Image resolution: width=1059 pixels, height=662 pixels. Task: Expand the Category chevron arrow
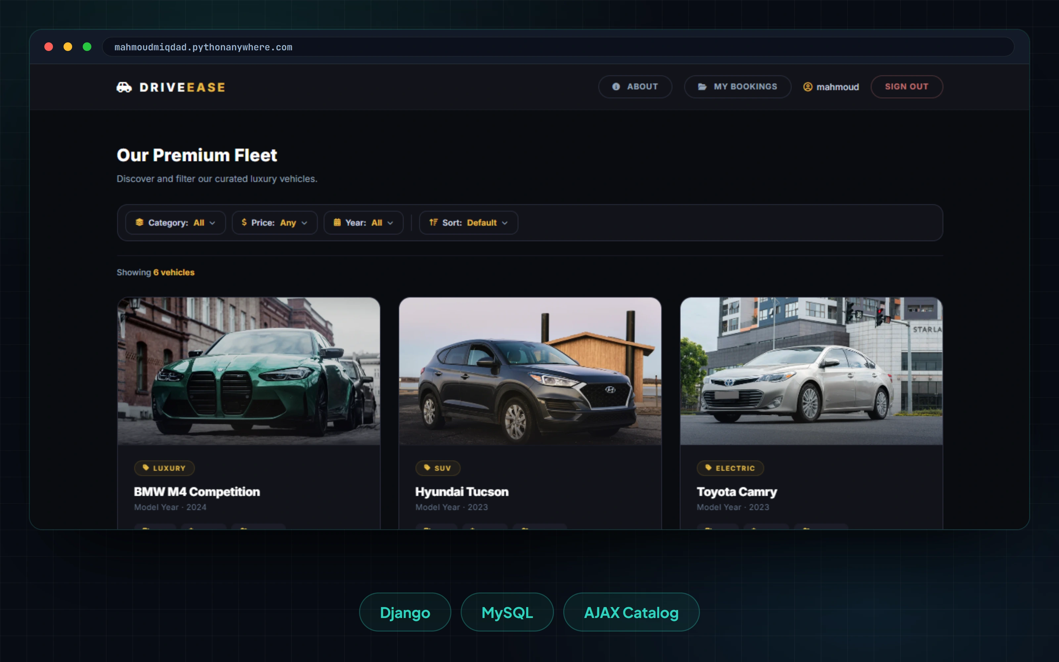tap(212, 223)
